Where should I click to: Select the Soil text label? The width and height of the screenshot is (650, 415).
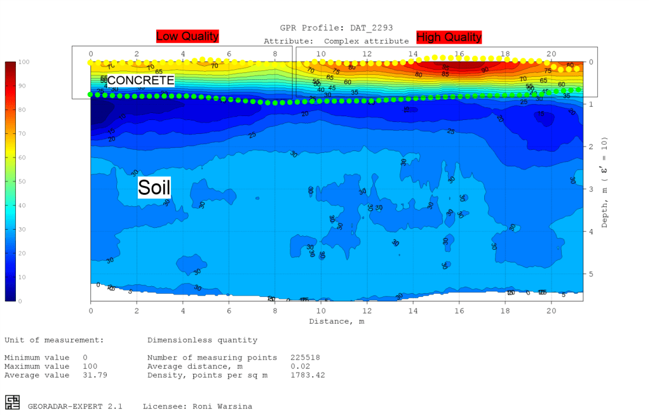(154, 187)
